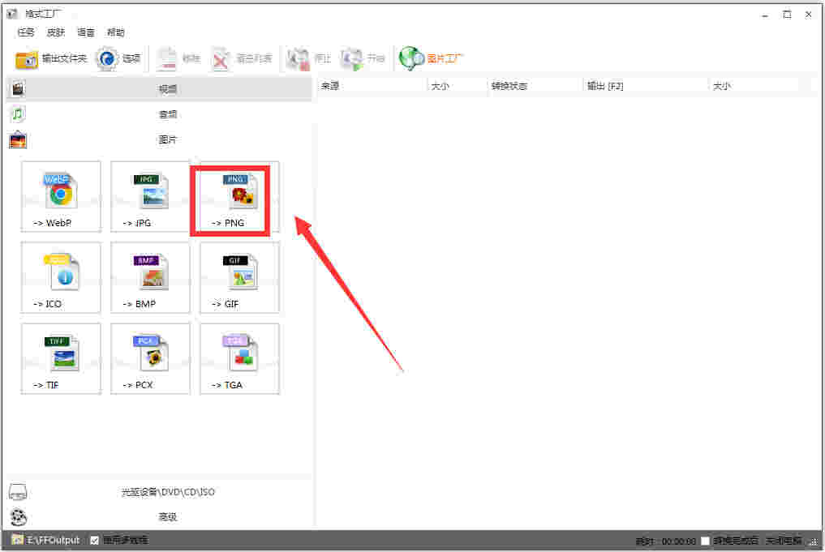Image resolution: width=825 pixels, height=552 pixels.
Task: Click the 耗时 00:00:00 elapsed time text
Action: coord(665,541)
